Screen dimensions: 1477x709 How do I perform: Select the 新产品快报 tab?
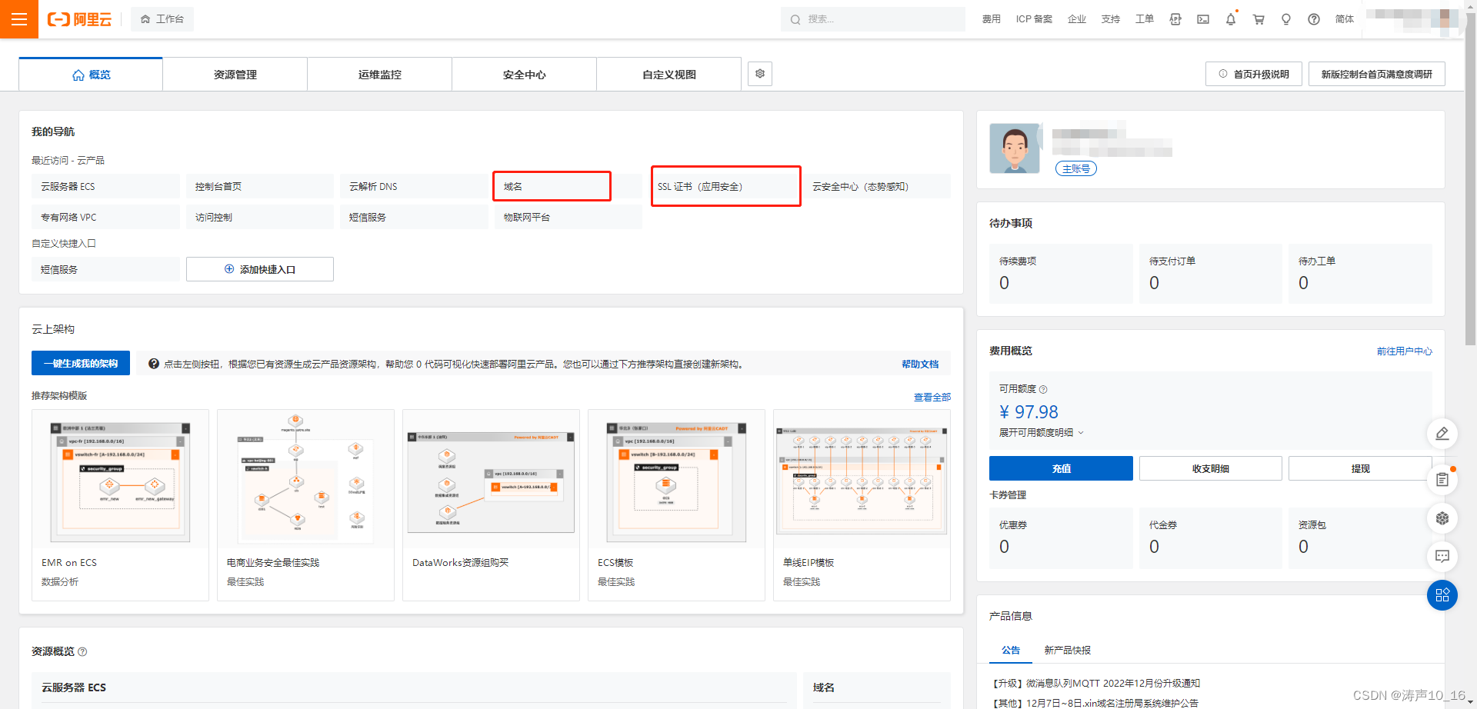[1067, 650]
